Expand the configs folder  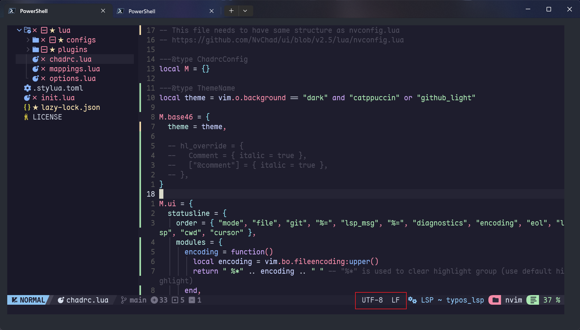click(28, 40)
